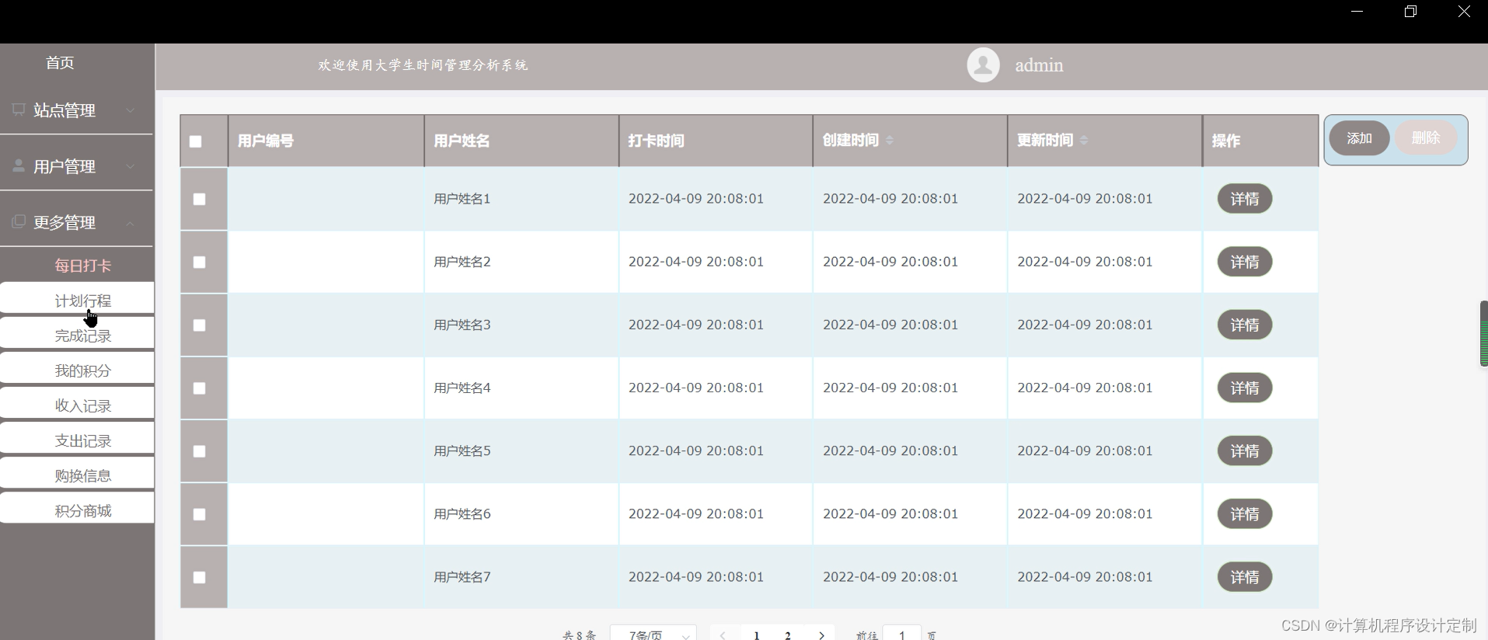
Task: Click the green vertical scrollbar thumb
Action: [x=1483, y=334]
